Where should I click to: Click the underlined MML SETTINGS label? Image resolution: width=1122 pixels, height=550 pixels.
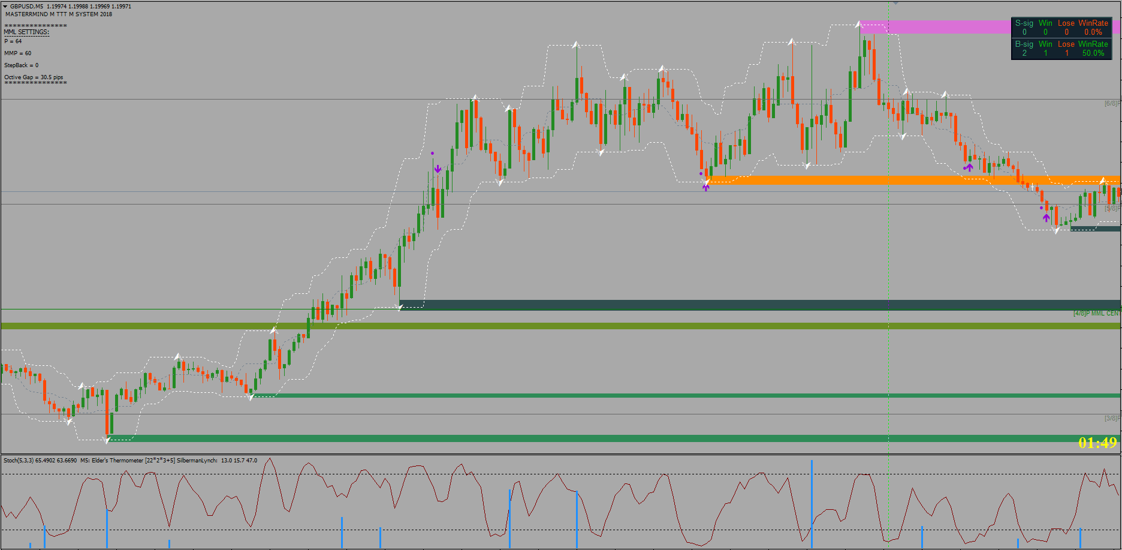pos(25,33)
